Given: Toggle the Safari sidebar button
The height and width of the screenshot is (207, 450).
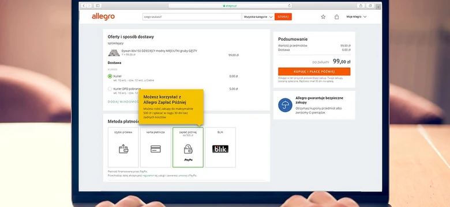Looking at the screenshot, I should (97, 6).
